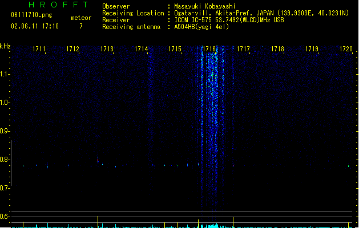Click time marker 1720
Viewport: 359px width, 228px height.
(x=346, y=49)
